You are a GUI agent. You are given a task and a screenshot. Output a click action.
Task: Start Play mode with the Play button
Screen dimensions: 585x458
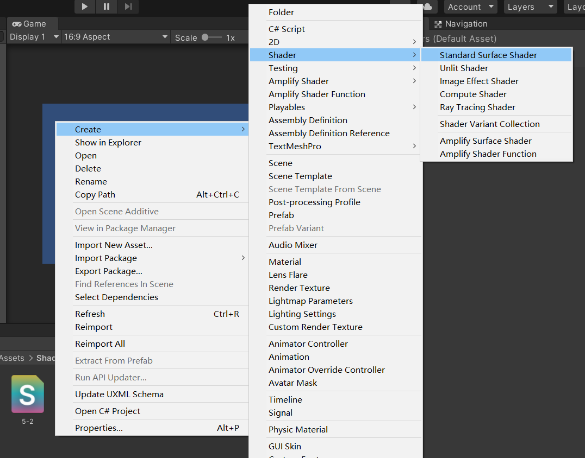pyautogui.click(x=85, y=7)
